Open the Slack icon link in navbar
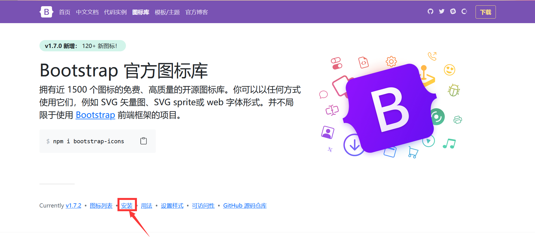The width and height of the screenshot is (535, 249). (453, 11)
